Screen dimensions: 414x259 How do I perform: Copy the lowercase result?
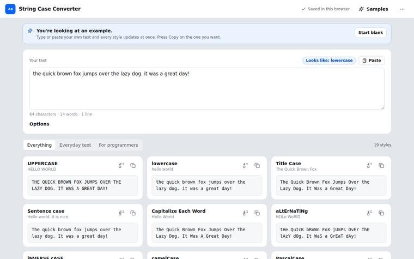257,165
